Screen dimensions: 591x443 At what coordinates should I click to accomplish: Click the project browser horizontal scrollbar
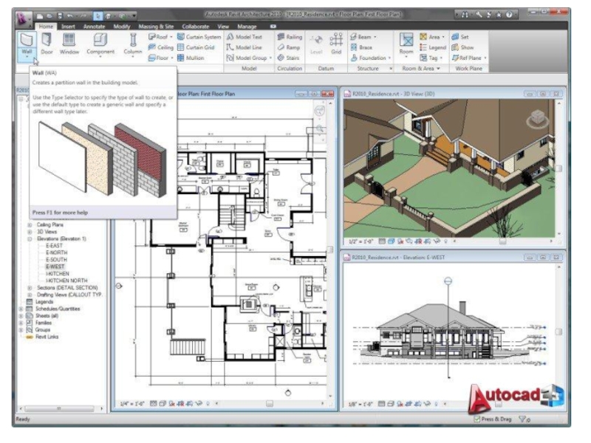click(61, 408)
